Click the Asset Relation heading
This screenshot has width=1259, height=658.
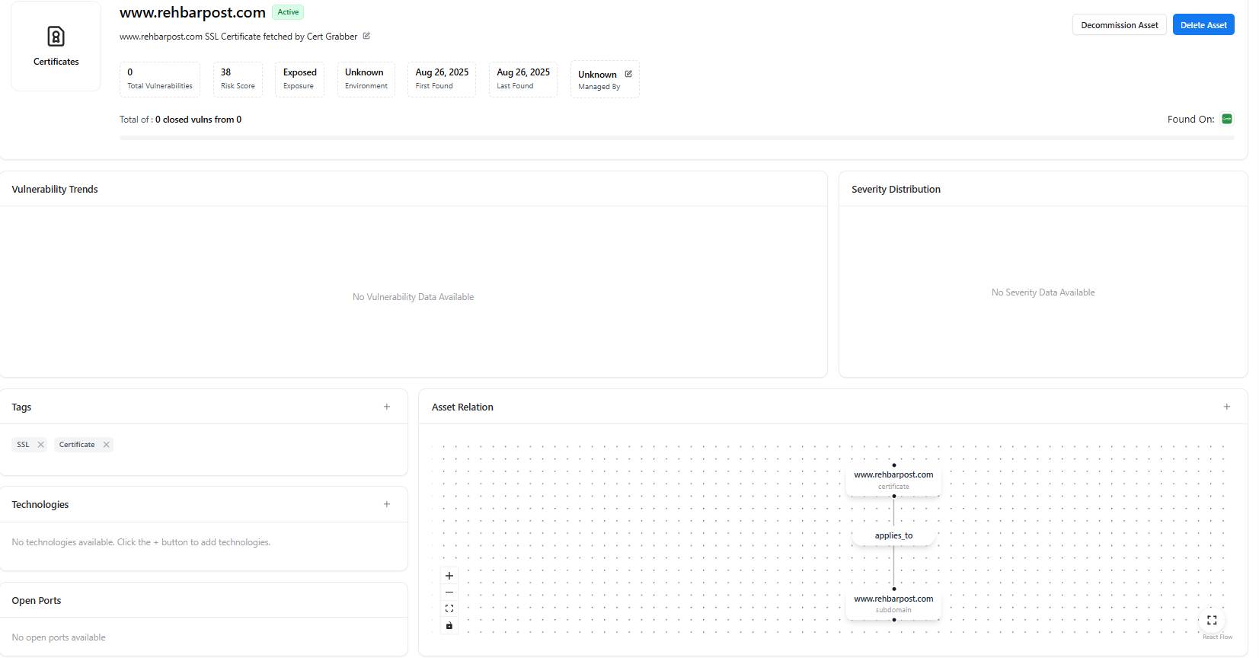[462, 407]
